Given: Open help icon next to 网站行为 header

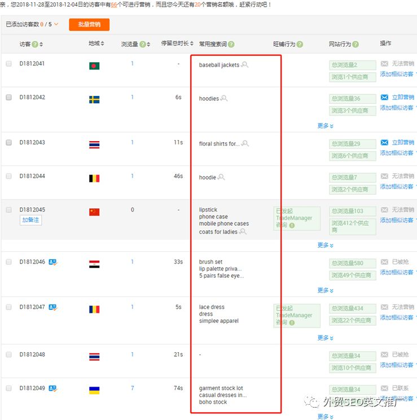Looking at the screenshot, I should (x=355, y=44).
